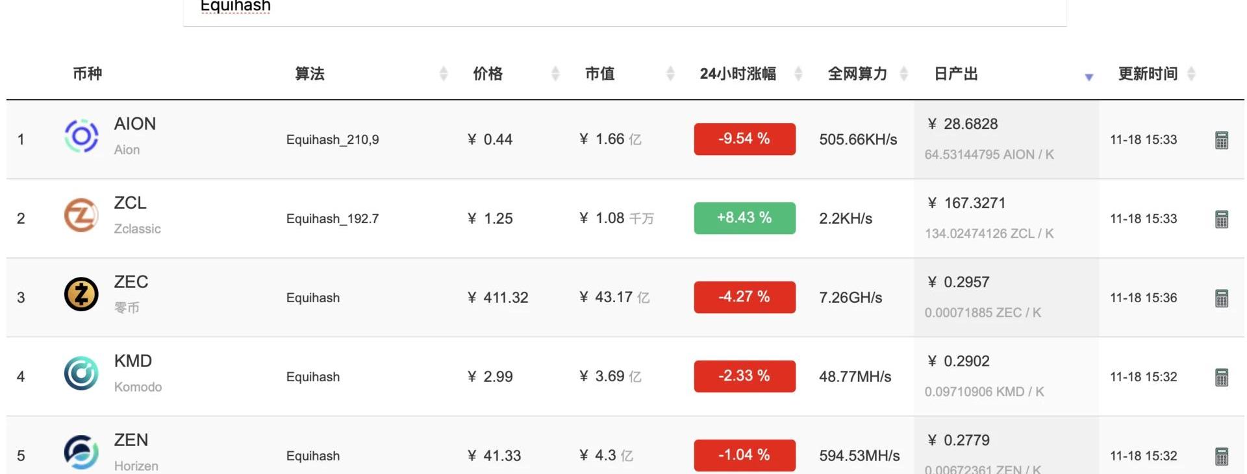Sort by the 全网算力 column arrows
Viewport: 1247px width, 474px height.
point(903,74)
